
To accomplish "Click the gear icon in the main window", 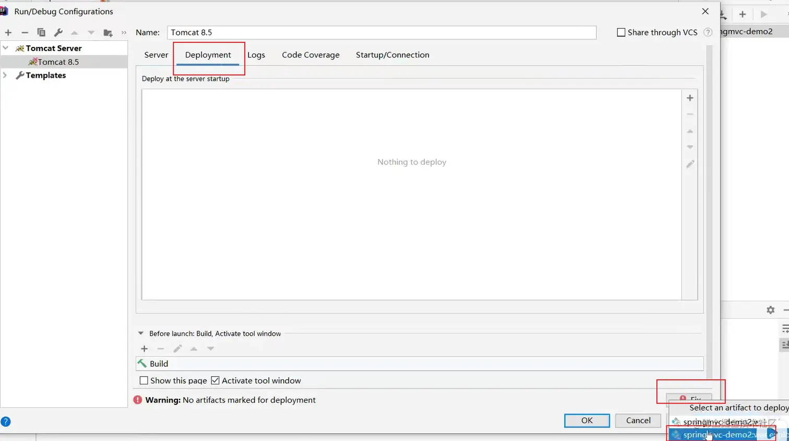I will pyautogui.click(x=771, y=310).
